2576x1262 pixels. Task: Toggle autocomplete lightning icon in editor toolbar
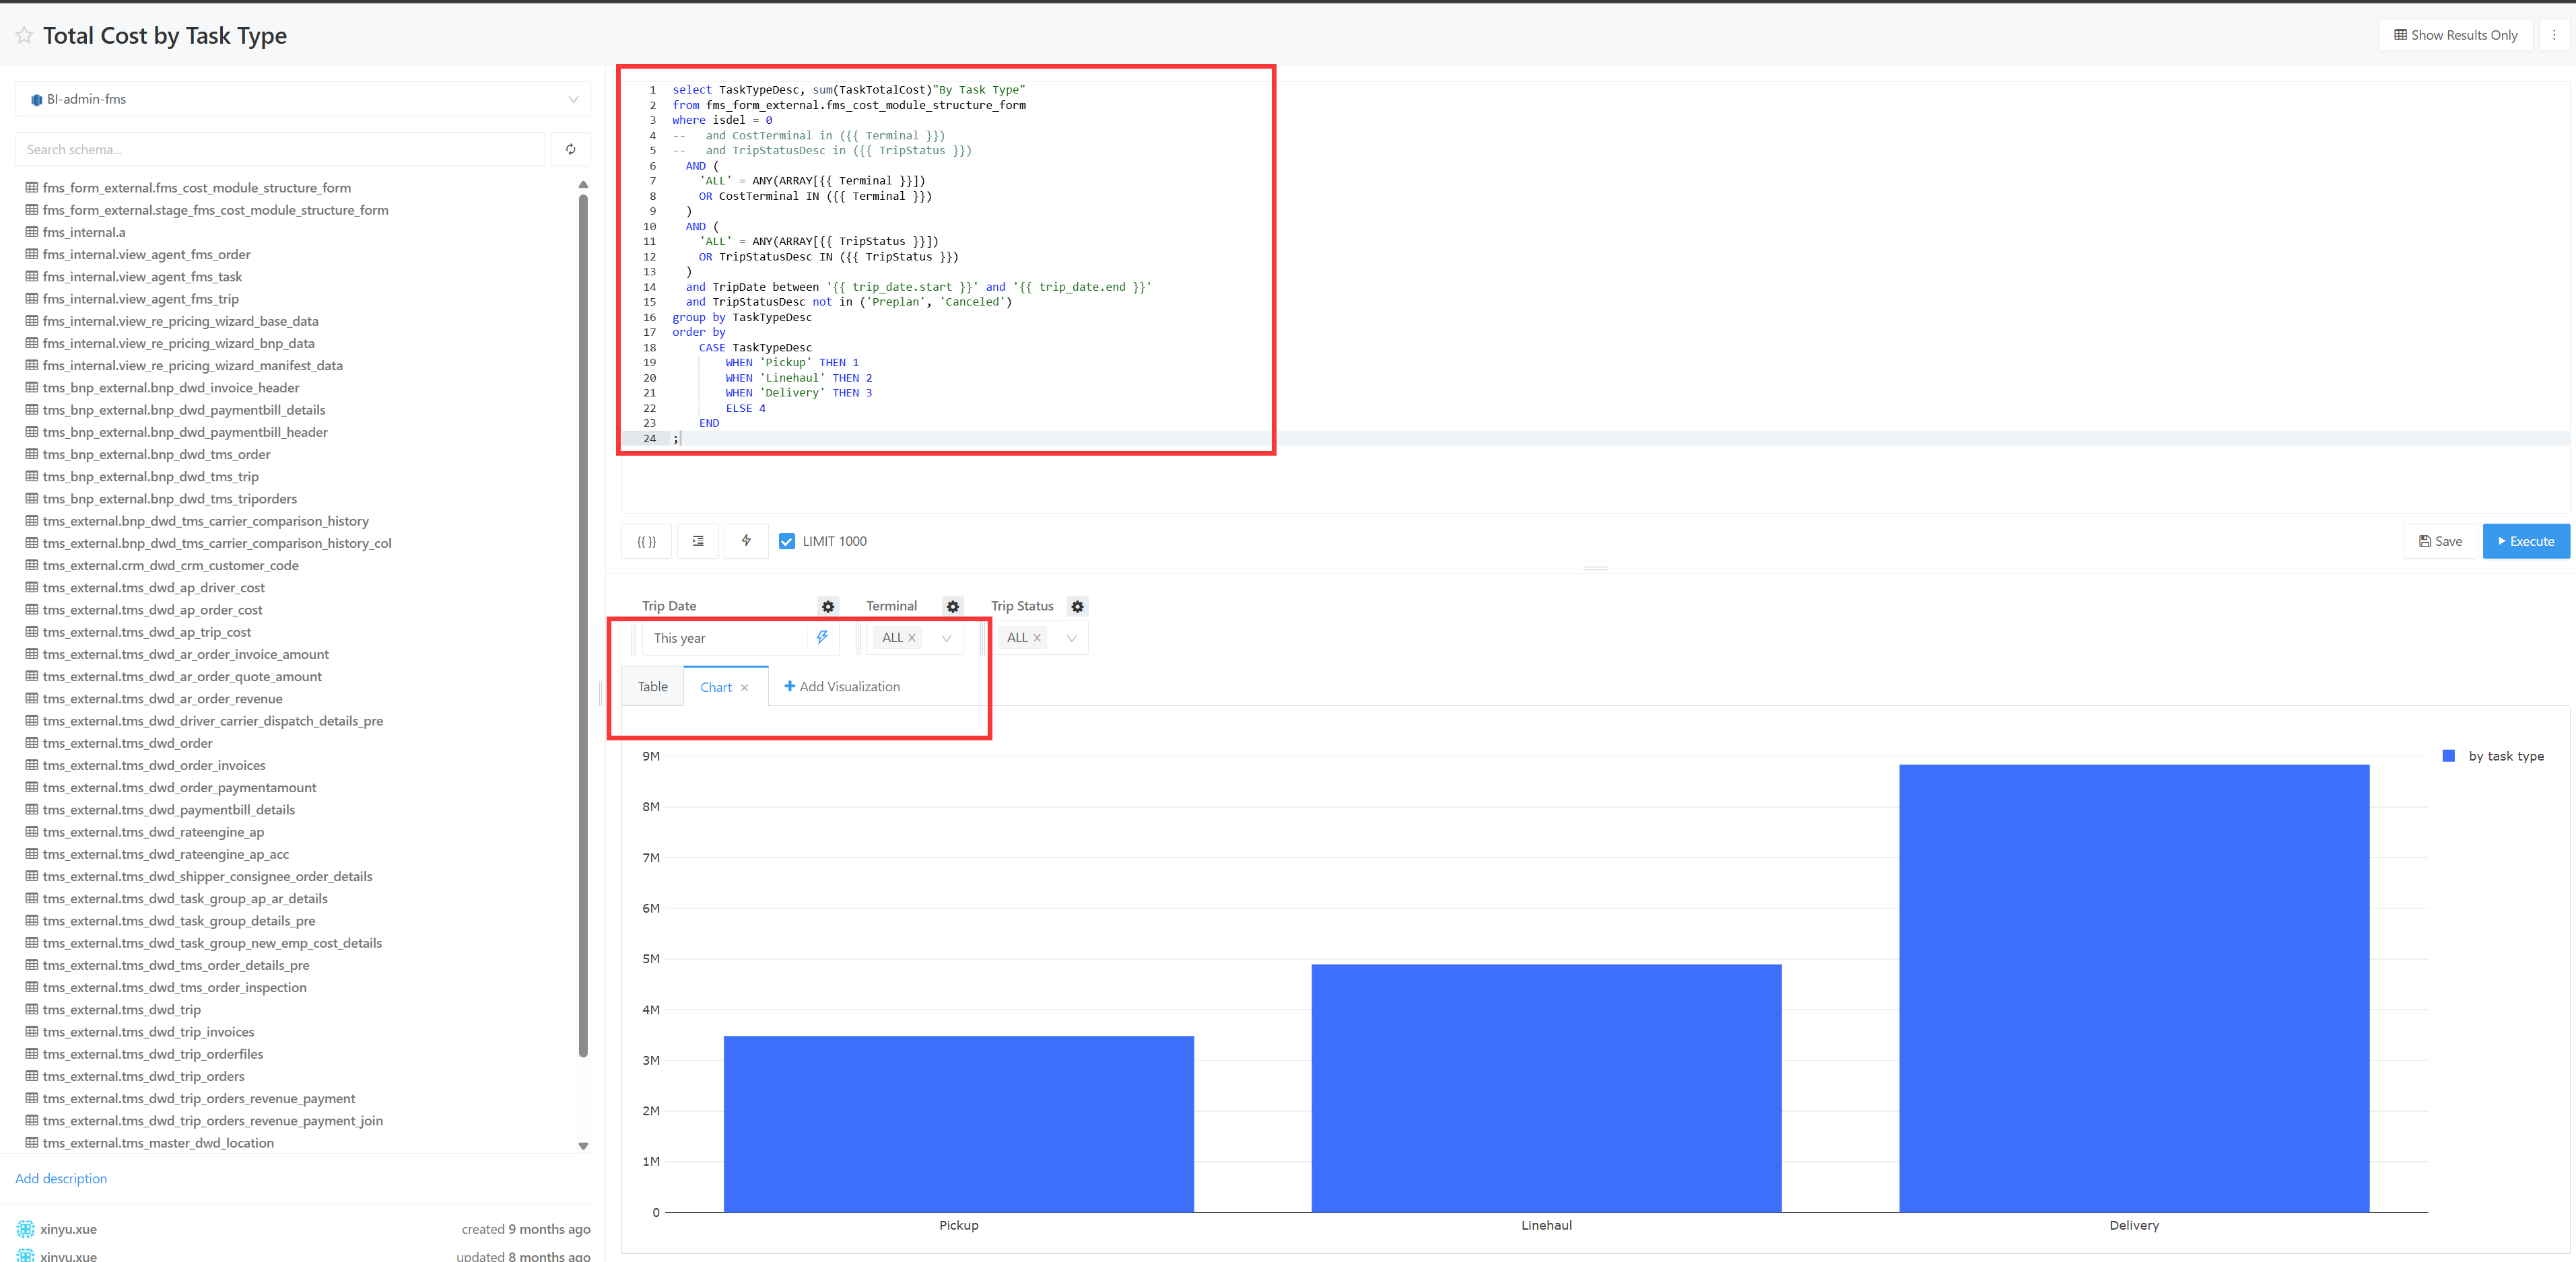click(746, 541)
